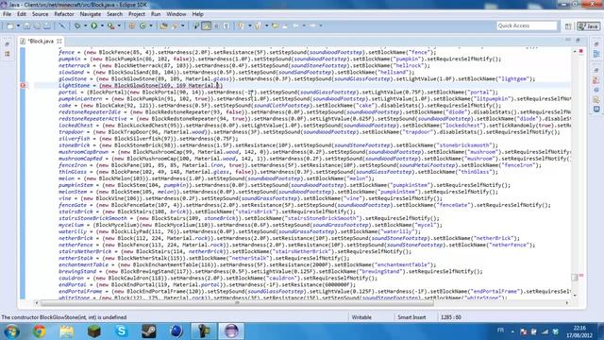
Task: Click the Save toolbar icon
Action: tap(26, 25)
